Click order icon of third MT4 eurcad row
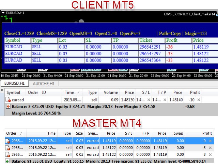Image resolution: width=218 pixels, height=164 pixels. coord(7,154)
